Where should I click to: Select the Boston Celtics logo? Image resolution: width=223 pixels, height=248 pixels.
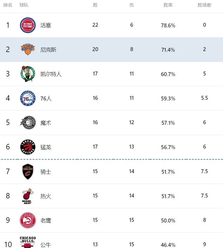click(x=28, y=74)
